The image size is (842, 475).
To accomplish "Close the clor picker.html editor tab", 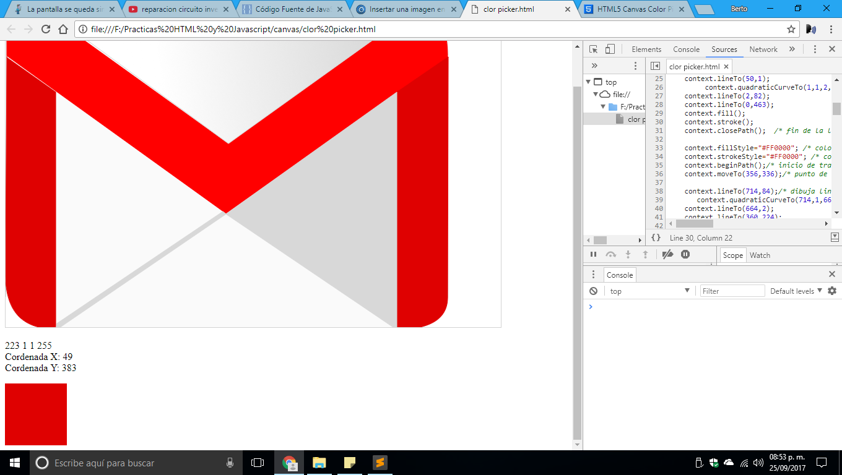I will point(726,67).
